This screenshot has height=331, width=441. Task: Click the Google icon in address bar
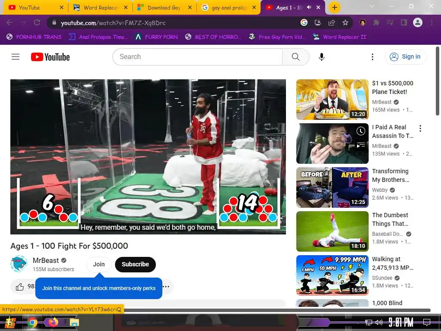point(304,22)
